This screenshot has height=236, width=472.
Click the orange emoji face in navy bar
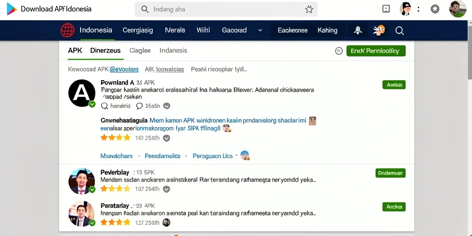pos(379,30)
